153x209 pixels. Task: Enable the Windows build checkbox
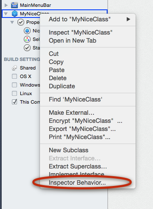click(x=14, y=85)
